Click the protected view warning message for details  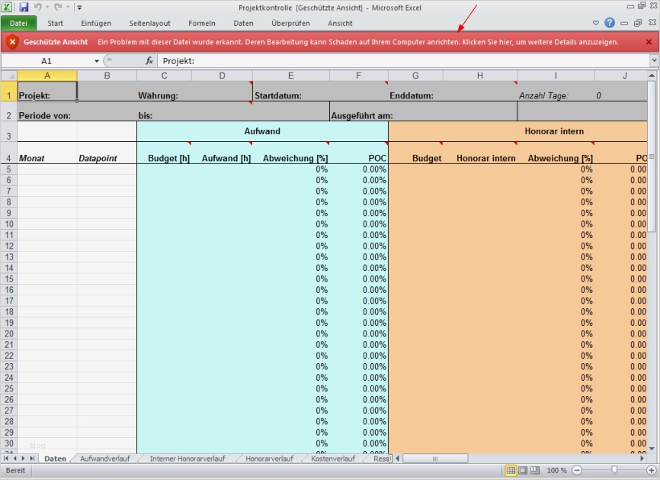(357, 42)
